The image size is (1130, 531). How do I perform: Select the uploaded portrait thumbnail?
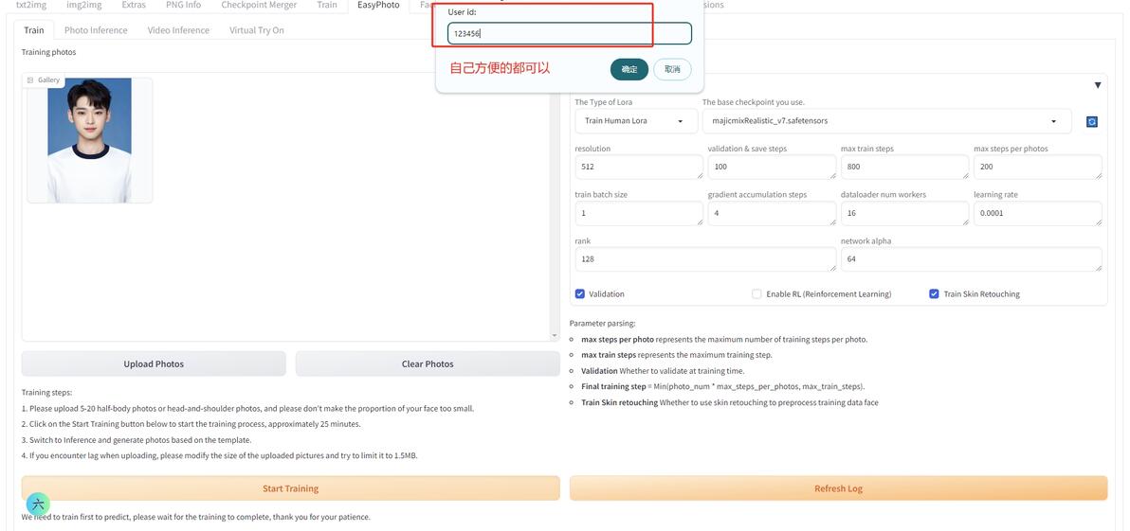89,140
